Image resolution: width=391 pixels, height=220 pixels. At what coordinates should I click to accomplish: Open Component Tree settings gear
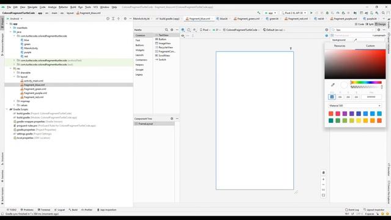[x=172, y=119]
